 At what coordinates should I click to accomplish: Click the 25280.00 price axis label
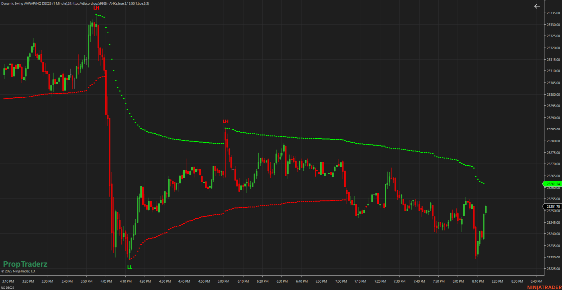pyautogui.click(x=553, y=141)
